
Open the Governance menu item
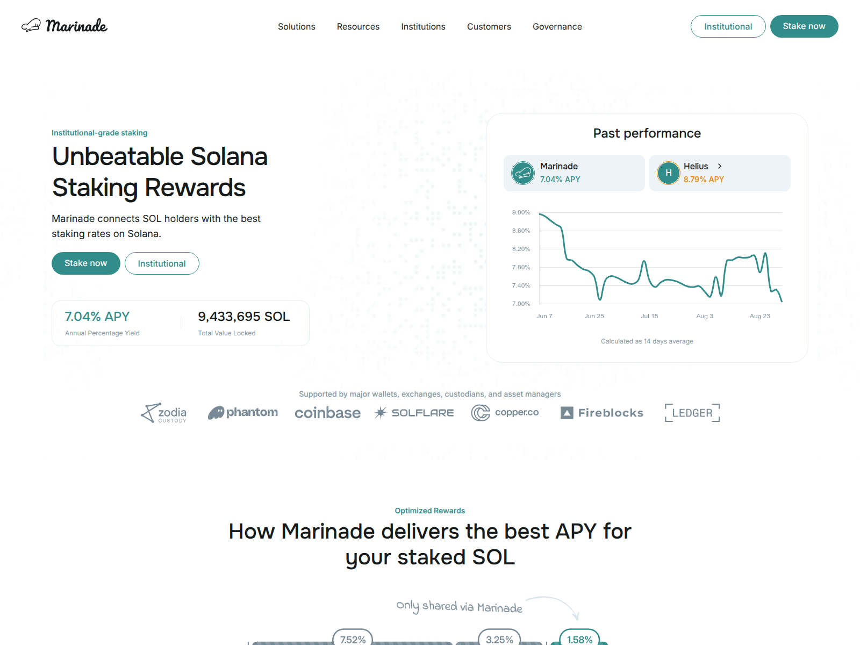(557, 26)
